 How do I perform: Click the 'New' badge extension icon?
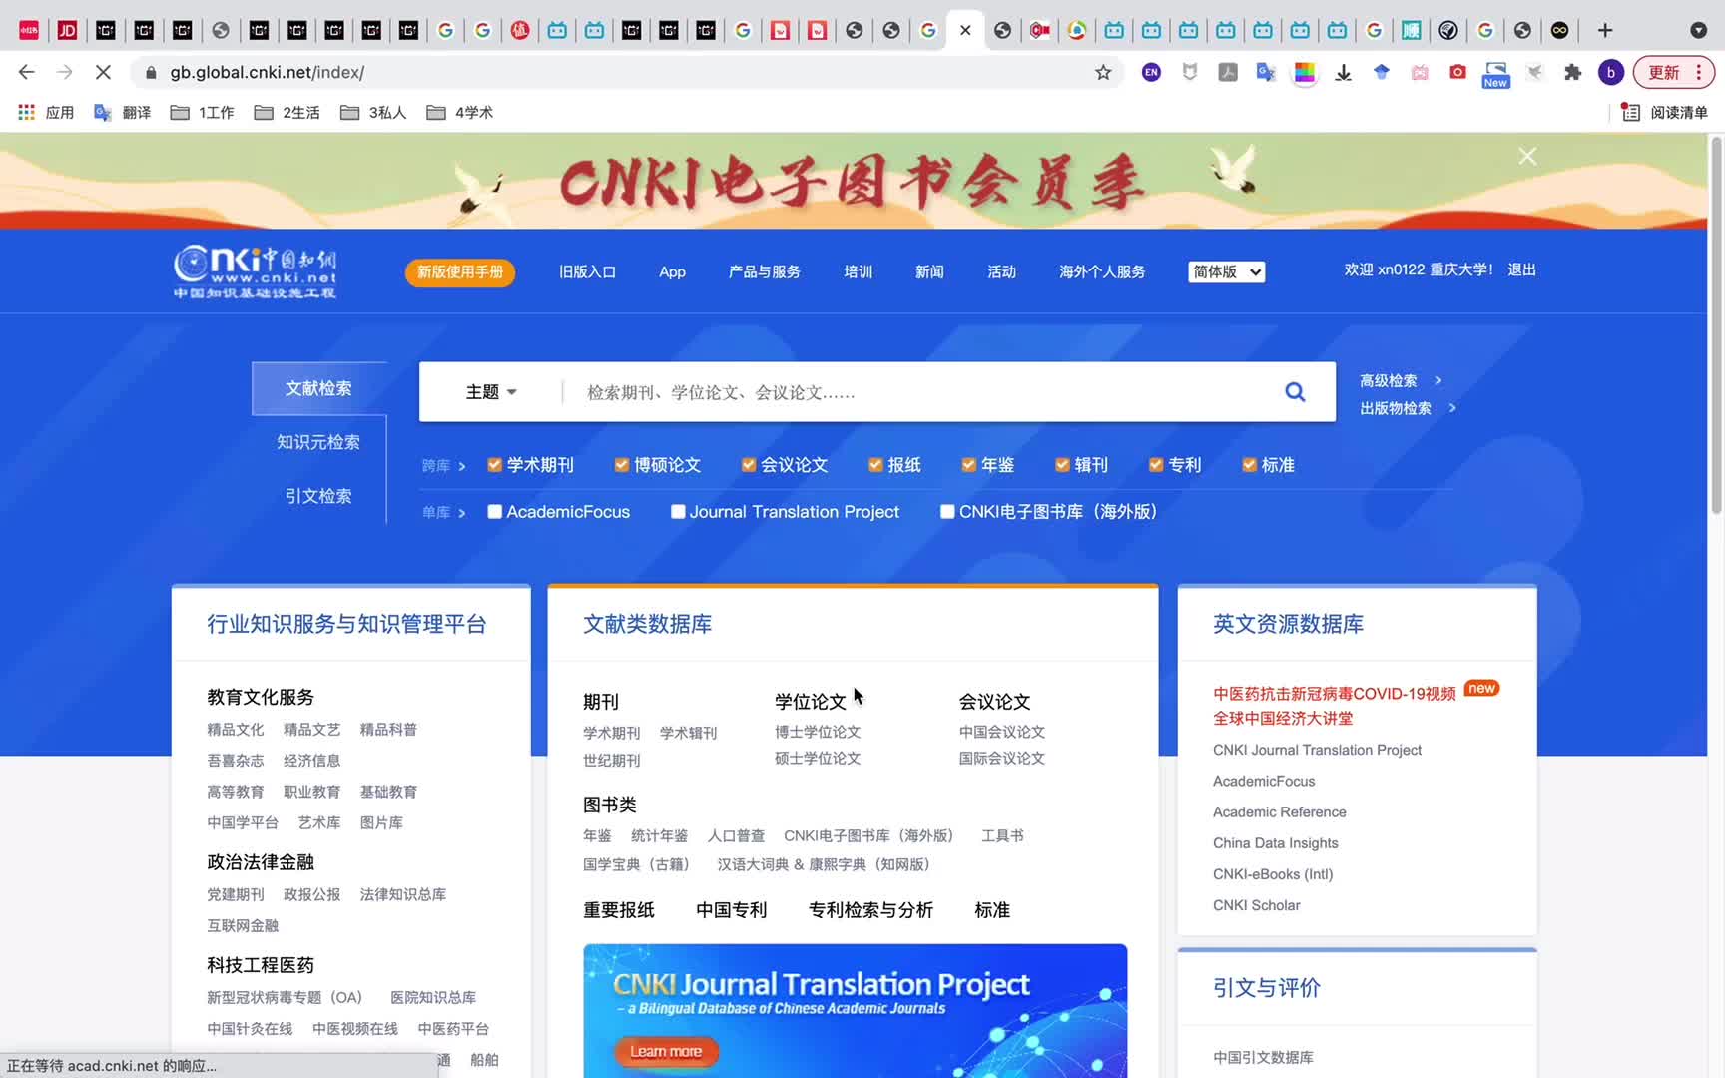click(x=1495, y=75)
